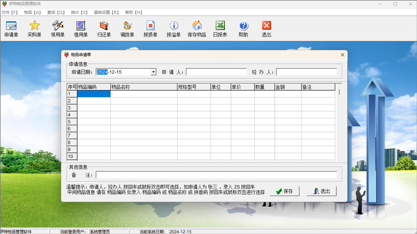Click the 保存 button
This screenshot has height=234, width=417.
(x=284, y=191)
